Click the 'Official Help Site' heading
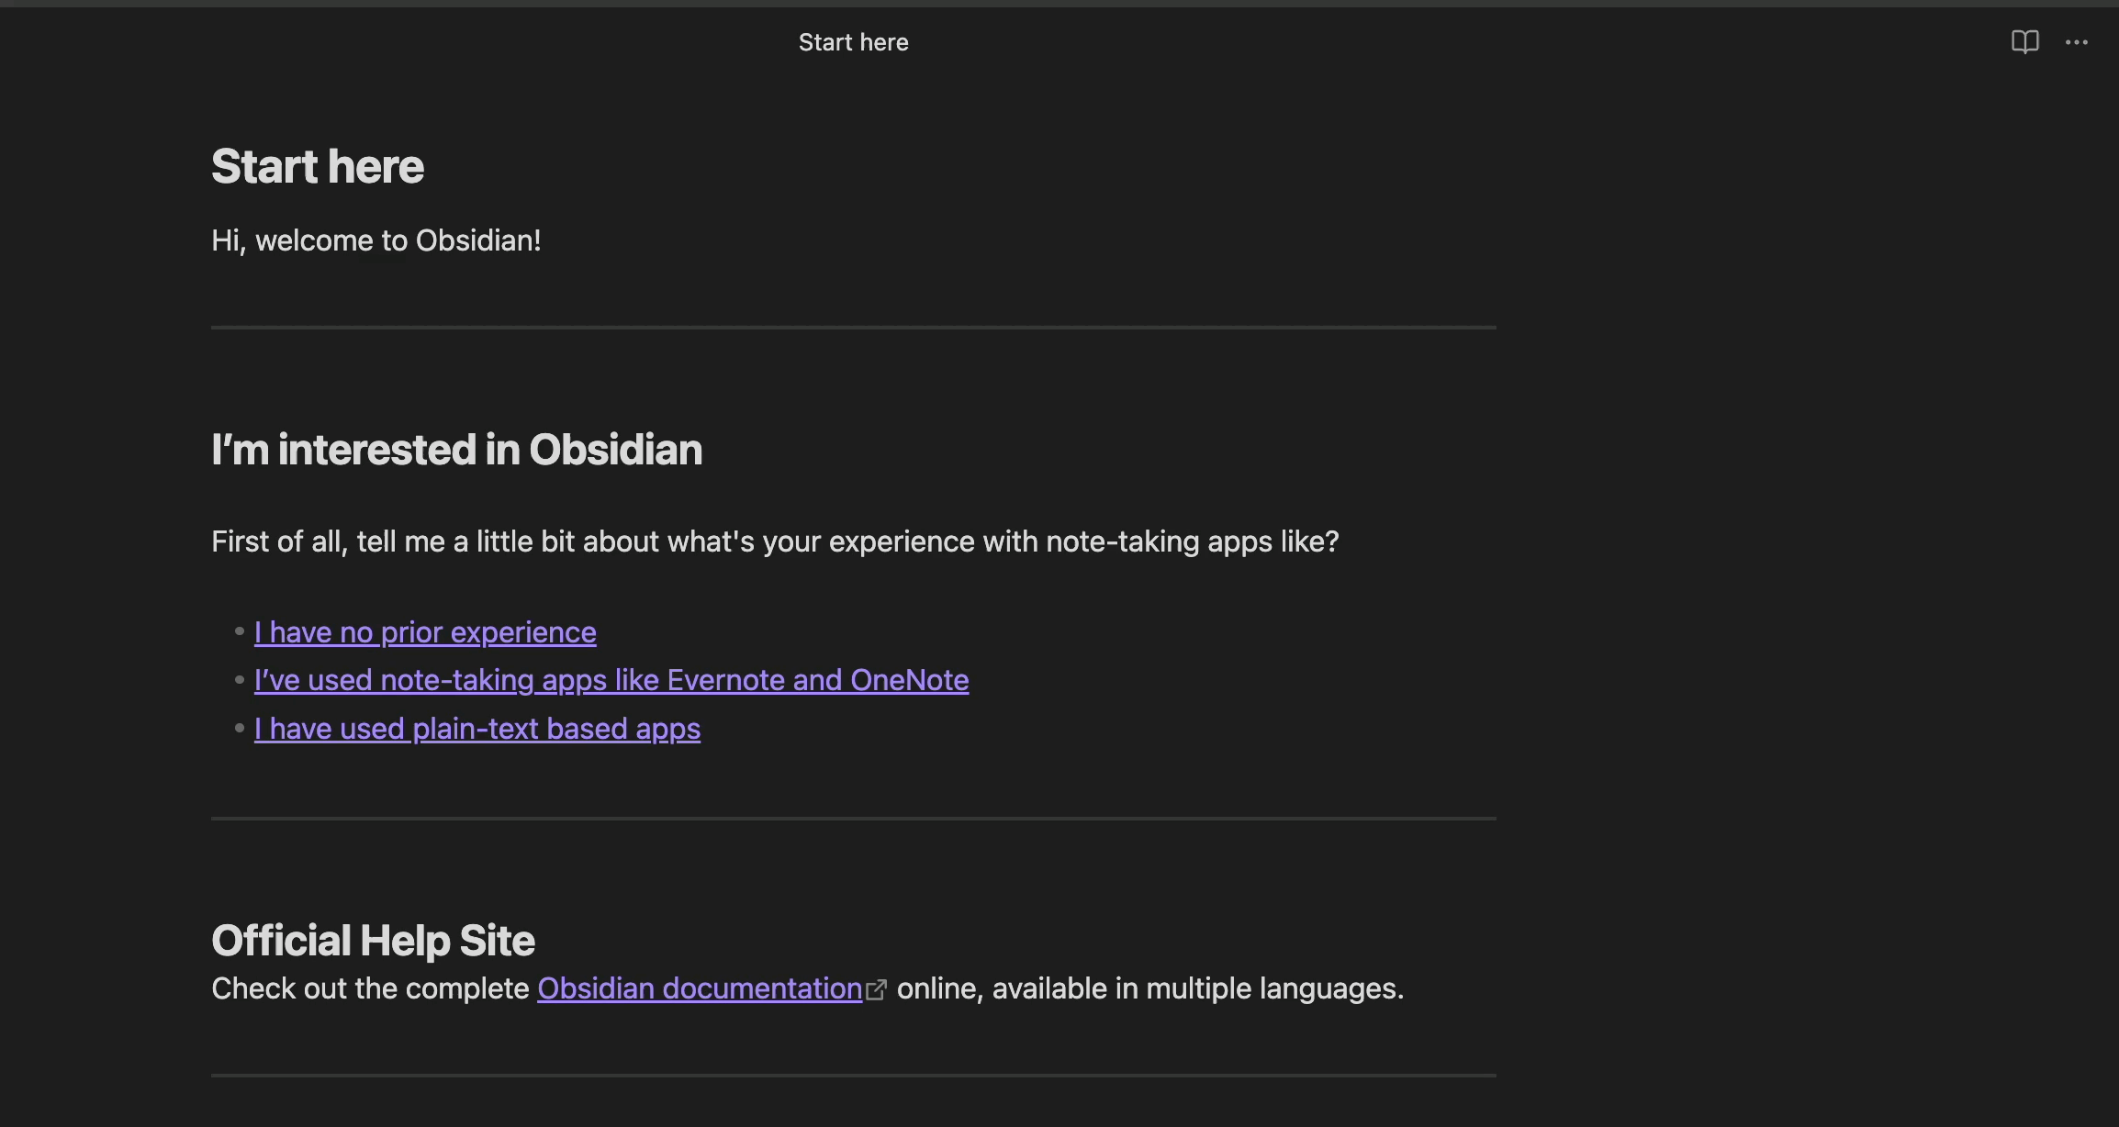 (373, 941)
